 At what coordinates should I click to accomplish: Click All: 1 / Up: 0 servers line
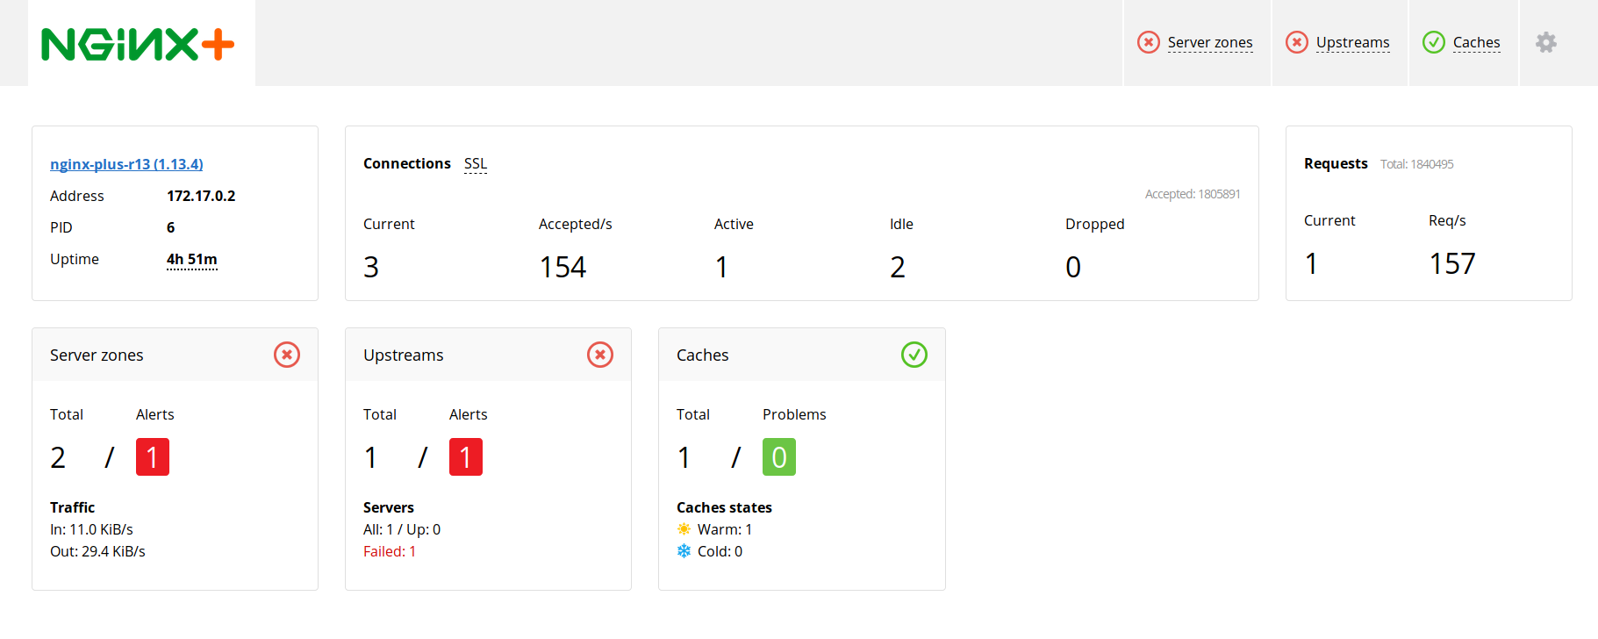click(x=402, y=529)
